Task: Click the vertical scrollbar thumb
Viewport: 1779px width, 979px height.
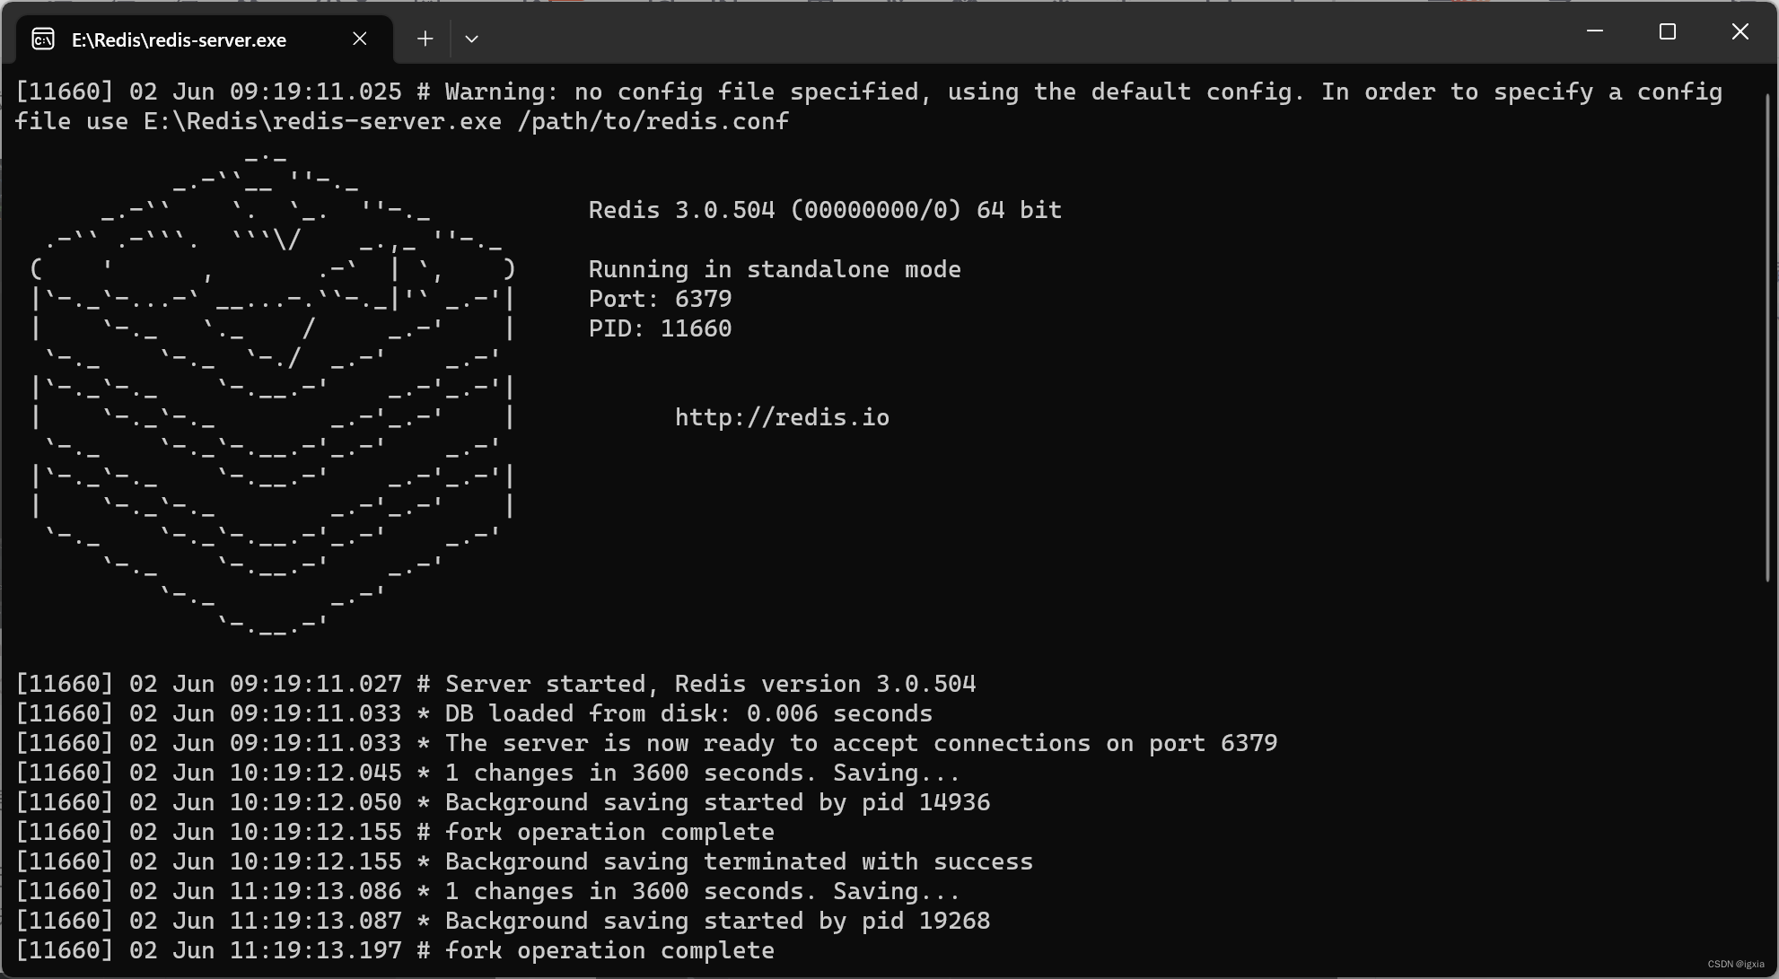Action: (x=1768, y=337)
